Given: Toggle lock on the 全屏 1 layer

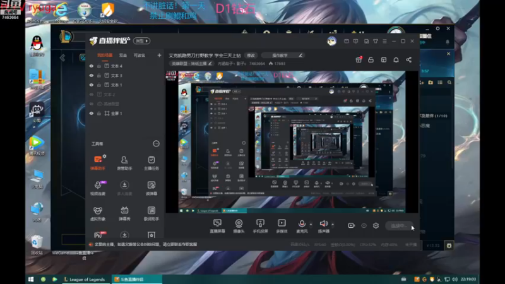Looking at the screenshot, I should [99, 114].
